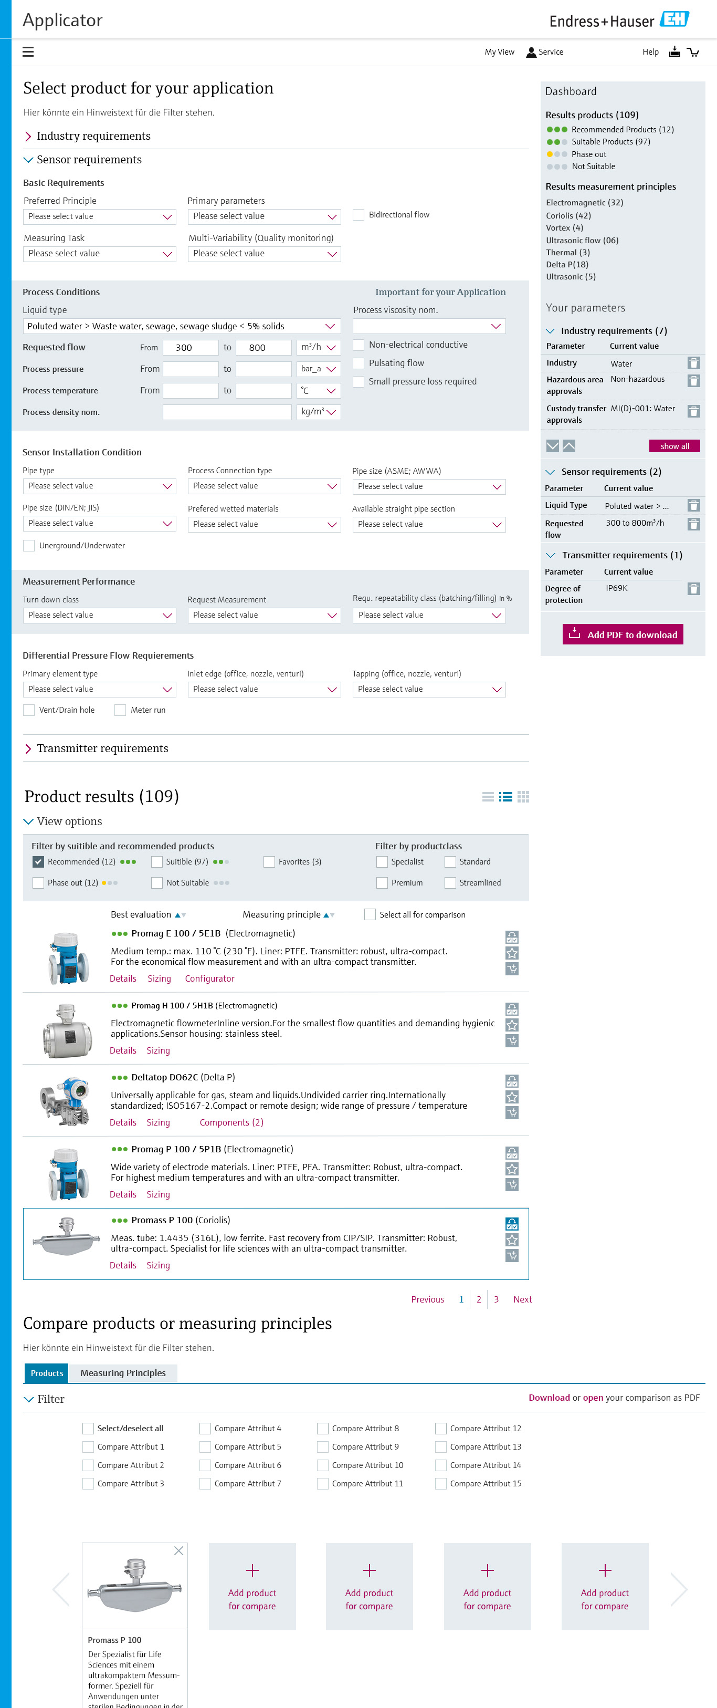The height and width of the screenshot is (1708, 717).
Task: Click Next results page link
Action: pyautogui.click(x=522, y=1299)
